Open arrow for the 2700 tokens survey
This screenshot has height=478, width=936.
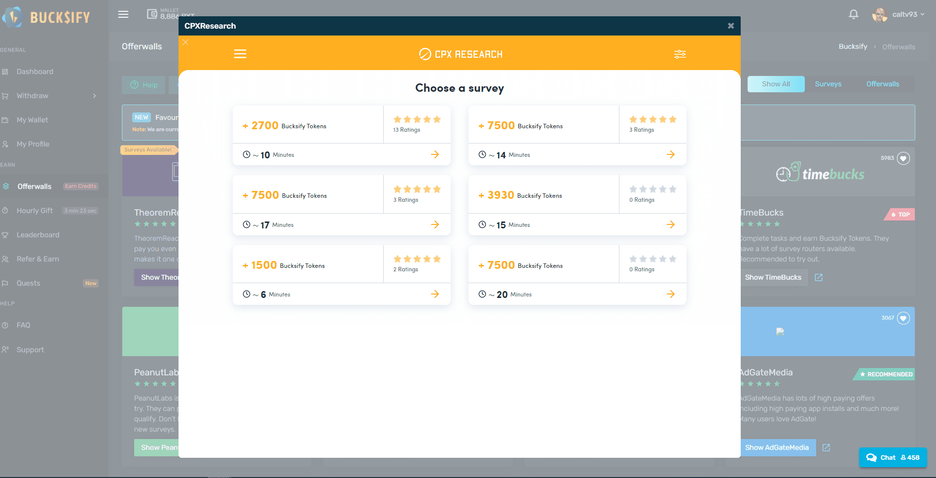click(x=435, y=154)
